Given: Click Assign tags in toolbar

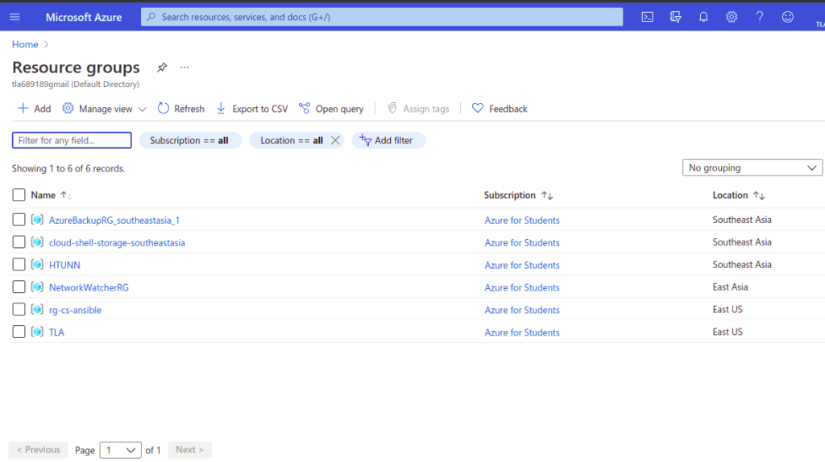Looking at the screenshot, I should click(418, 109).
